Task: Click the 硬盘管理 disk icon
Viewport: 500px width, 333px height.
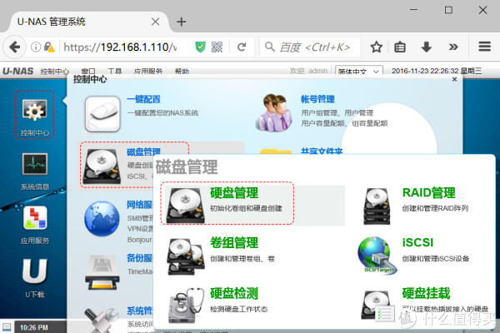Action: click(186, 205)
